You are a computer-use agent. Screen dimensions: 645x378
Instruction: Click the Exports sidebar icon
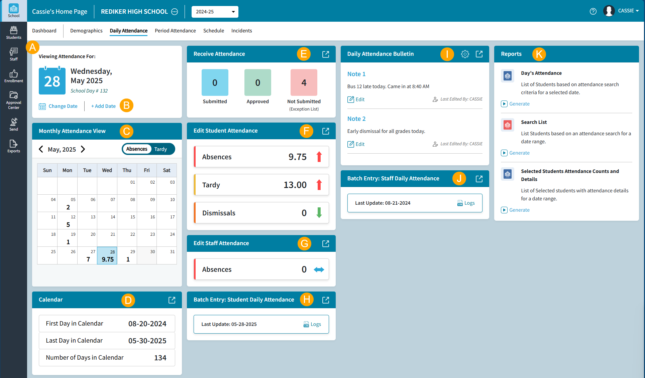point(13,146)
